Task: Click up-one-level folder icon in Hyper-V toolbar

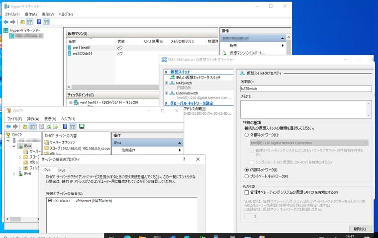Action: 22,22
